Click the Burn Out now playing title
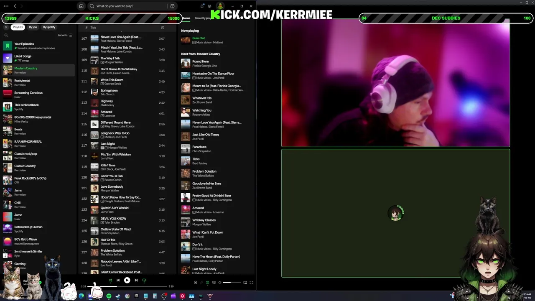Image resolution: width=535 pixels, height=301 pixels. [199, 38]
